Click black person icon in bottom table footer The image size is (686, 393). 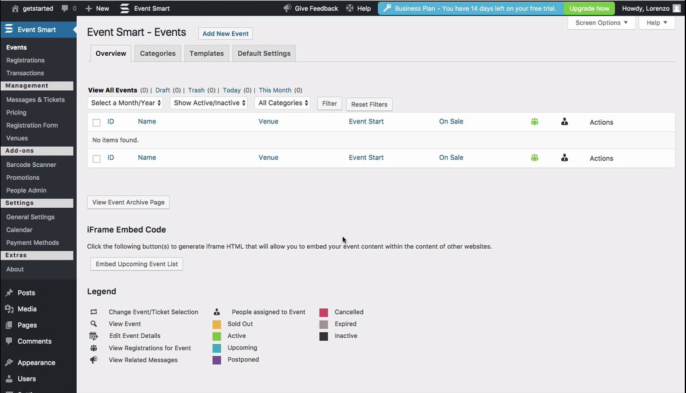pos(564,157)
